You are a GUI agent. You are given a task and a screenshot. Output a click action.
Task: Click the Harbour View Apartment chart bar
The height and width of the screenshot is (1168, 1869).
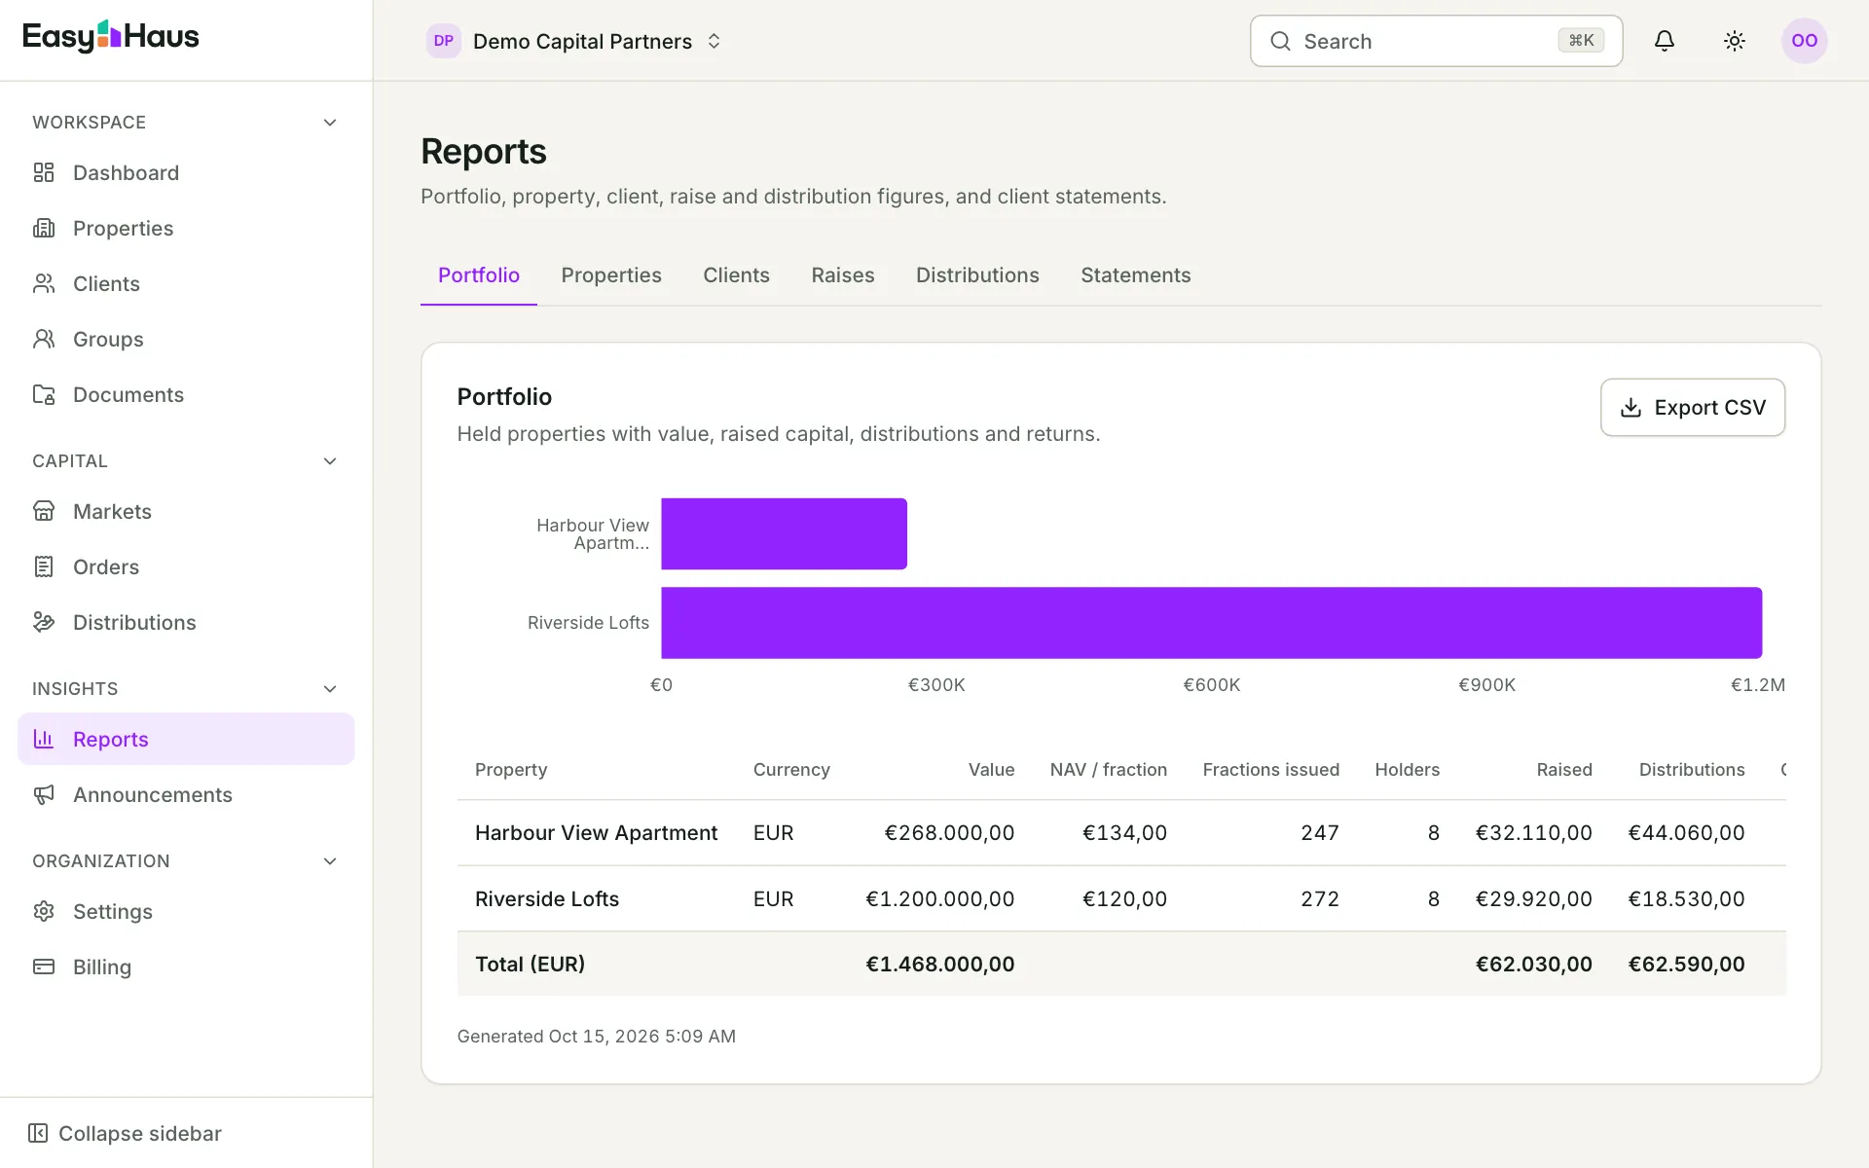(784, 533)
